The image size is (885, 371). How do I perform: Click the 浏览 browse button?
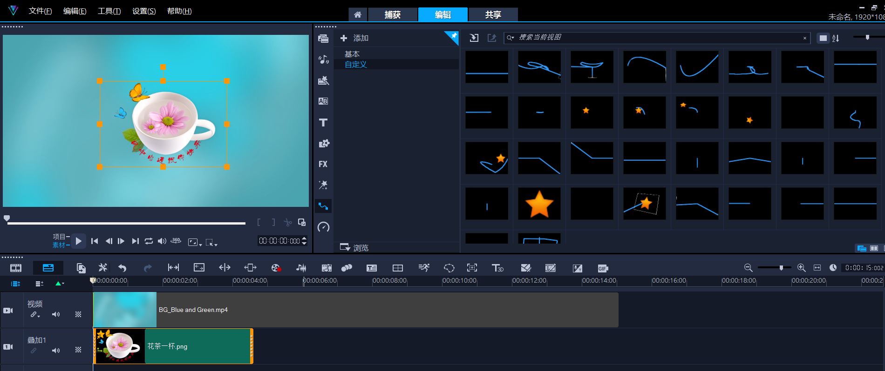pyautogui.click(x=354, y=247)
